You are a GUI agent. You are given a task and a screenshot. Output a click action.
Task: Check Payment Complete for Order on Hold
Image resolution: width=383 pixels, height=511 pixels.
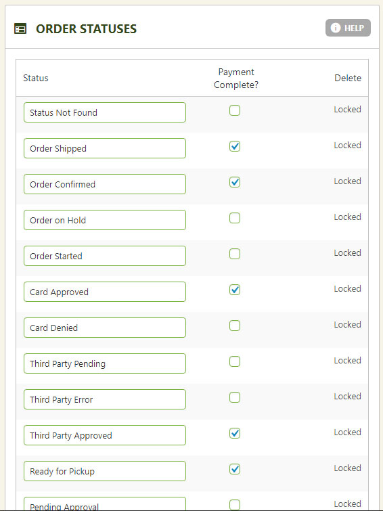(235, 218)
